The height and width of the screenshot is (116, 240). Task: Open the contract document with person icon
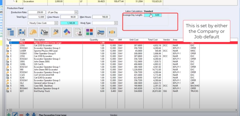[x=78, y=32]
